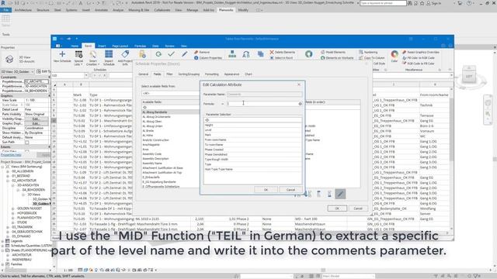Image resolution: width=497 pixels, height=279 pixels.
Task: Click Cancel in Edit Calculation Attribute dialog
Action: point(290,190)
